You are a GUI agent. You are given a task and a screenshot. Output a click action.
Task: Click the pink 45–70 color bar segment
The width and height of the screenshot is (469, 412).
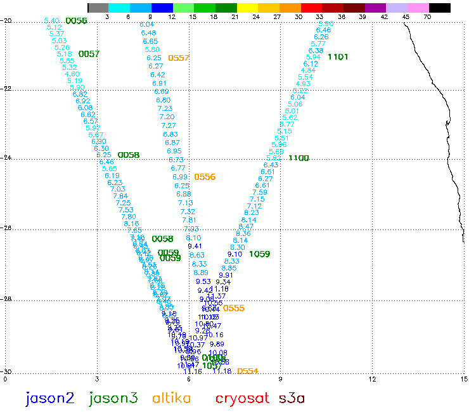[418, 8]
